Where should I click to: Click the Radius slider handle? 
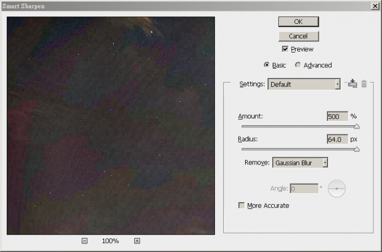(357, 149)
